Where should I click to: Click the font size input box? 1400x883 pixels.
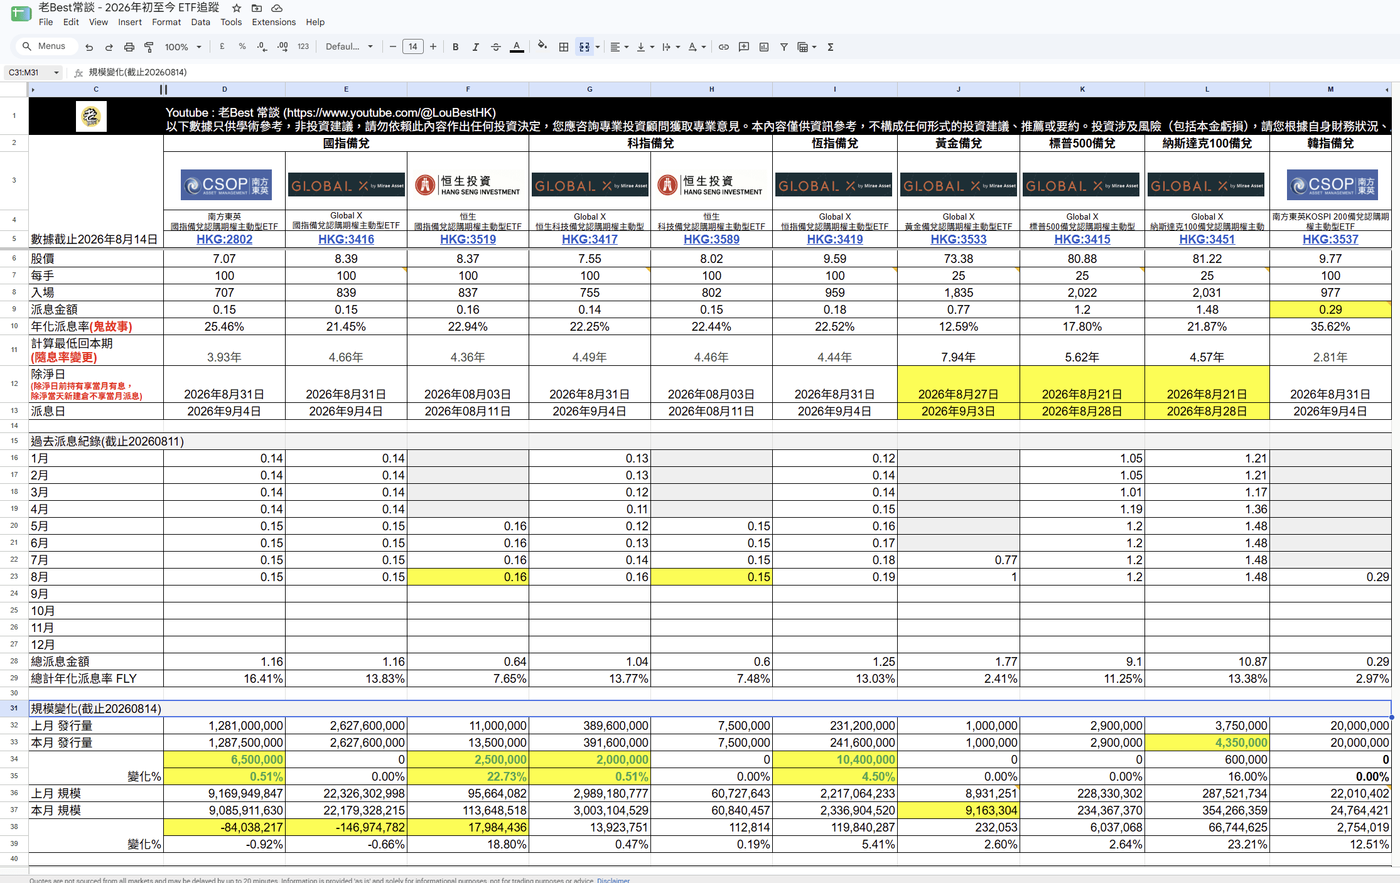coord(412,46)
